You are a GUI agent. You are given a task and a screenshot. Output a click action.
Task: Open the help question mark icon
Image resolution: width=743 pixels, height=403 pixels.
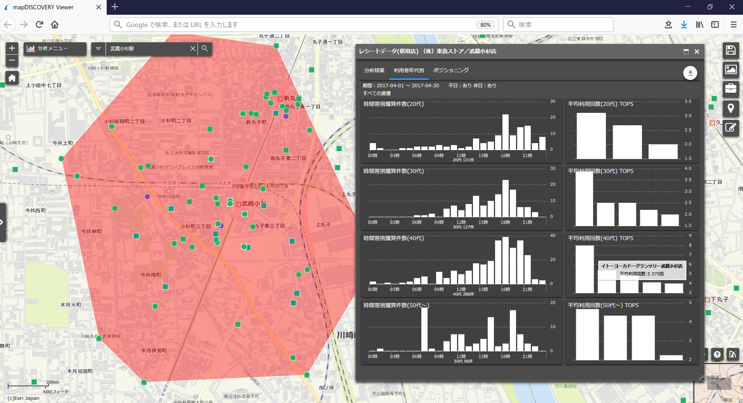click(x=717, y=354)
